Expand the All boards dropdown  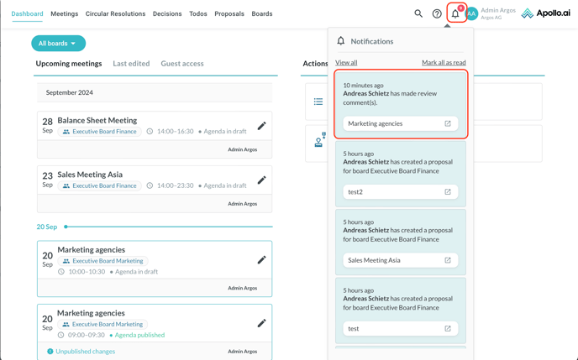[x=58, y=43]
